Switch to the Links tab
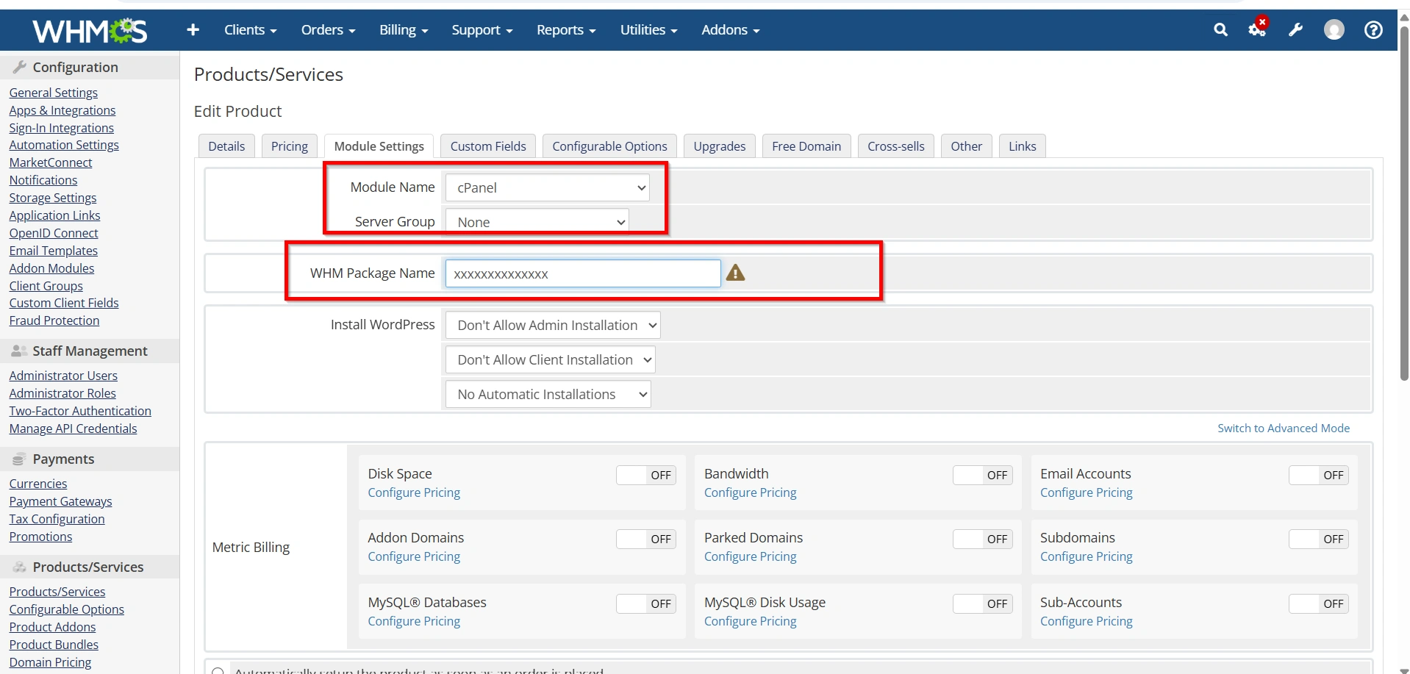This screenshot has width=1410, height=674. [x=1022, y=146]
